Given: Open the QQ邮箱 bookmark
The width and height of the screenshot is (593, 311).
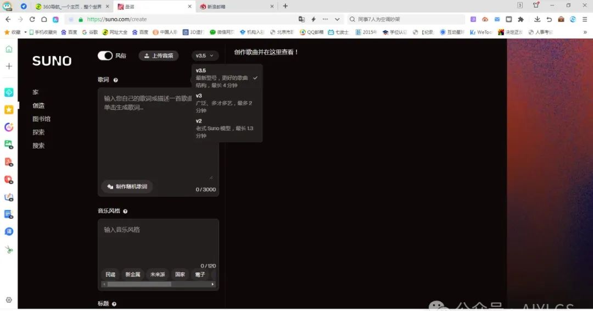Looking at the screenshot, I should (312, 32).
